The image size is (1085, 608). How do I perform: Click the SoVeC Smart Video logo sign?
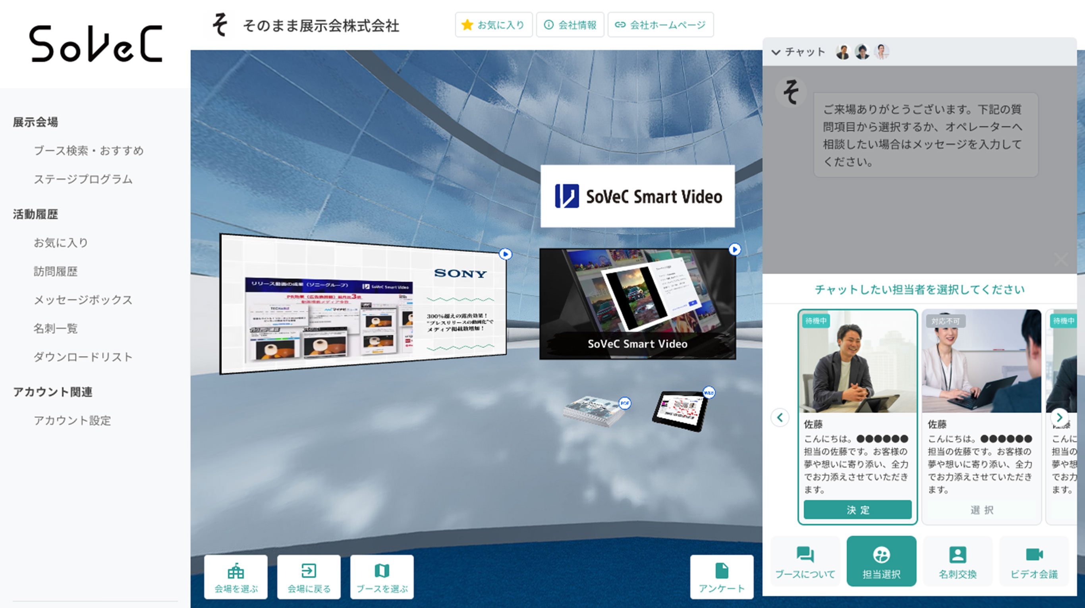pyautogui.click(x=638, y=196)
